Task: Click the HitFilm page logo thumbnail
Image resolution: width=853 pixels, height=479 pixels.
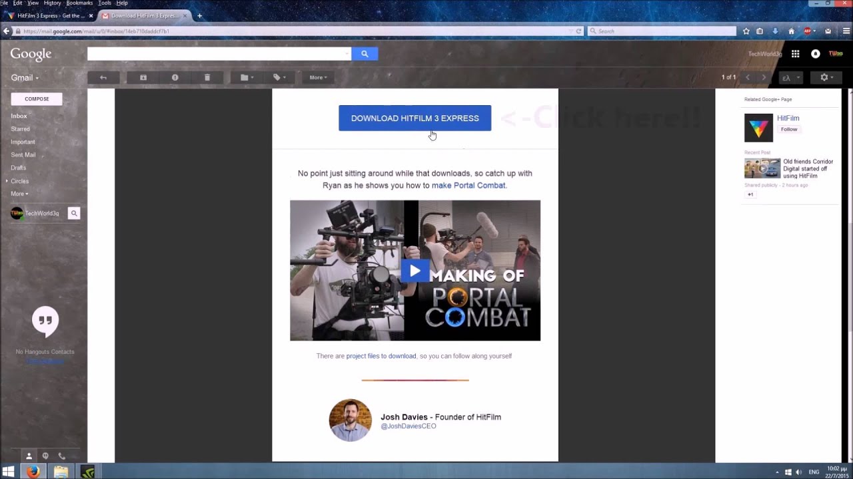Action: 758,128
